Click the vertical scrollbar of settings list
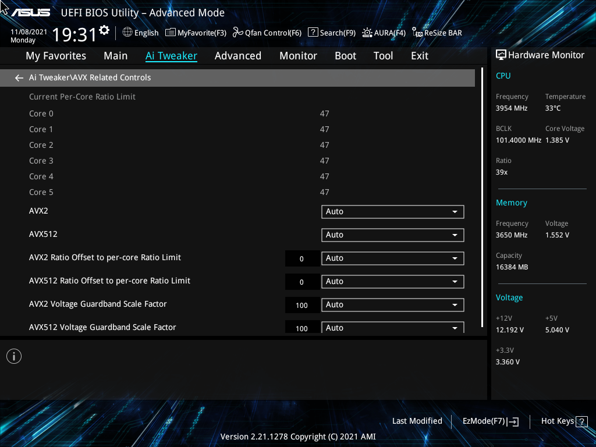The height and width of the screenshot is (447, 596). point(482,198)
